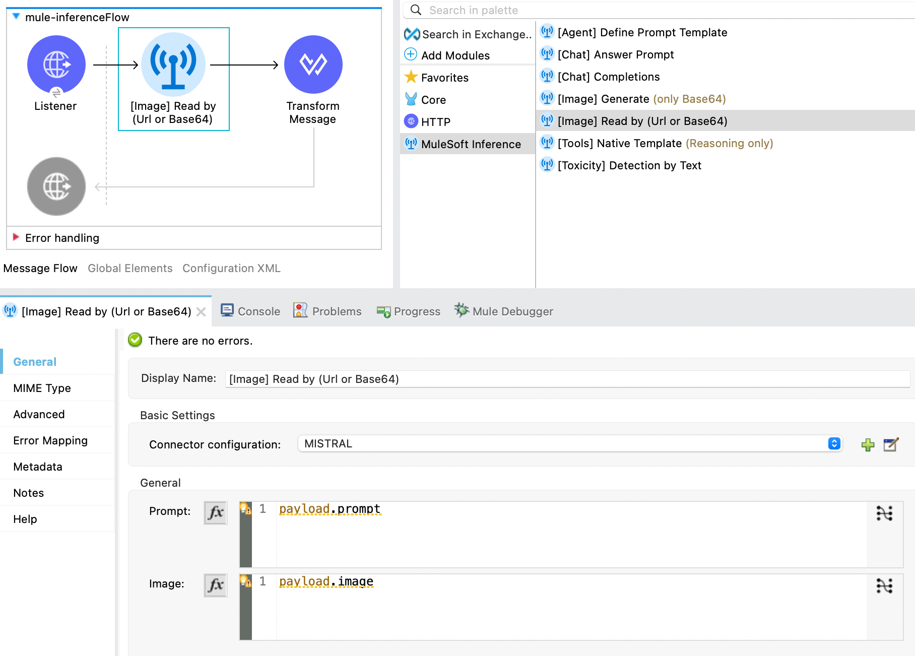Select the Error Mapping properties section
This screenshot has height=656, width=915.
(57, 440)
